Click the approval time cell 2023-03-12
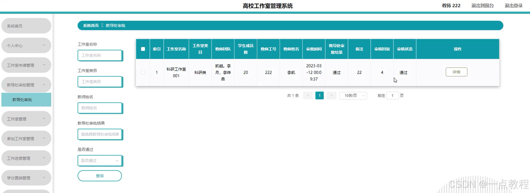Viewport: 530px width, 193px height. [314, 72]
